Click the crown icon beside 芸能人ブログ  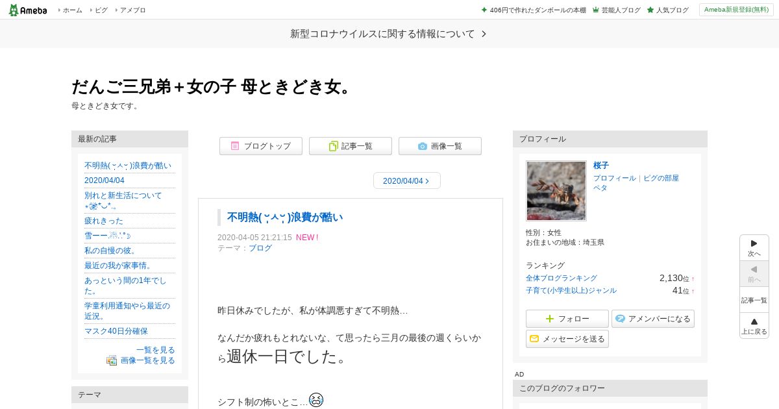point(596,10)
